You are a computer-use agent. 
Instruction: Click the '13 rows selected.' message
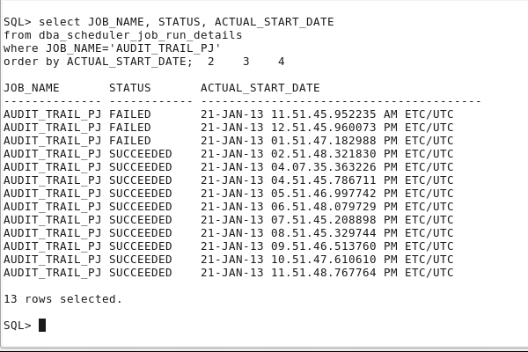pos(63,299)
